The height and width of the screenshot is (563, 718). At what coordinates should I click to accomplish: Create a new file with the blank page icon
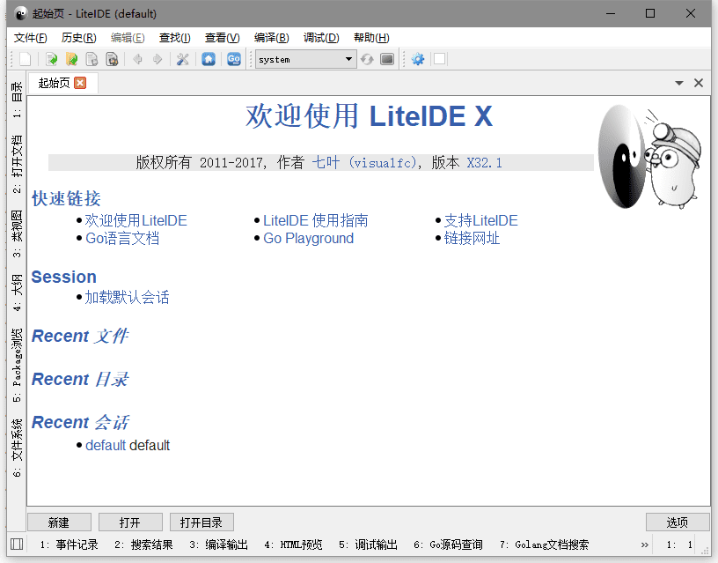pyautogui.click(x=26, y=59)
